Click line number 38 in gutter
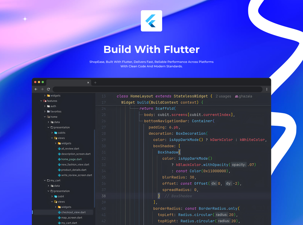This screenshot has width=303, height=225. coord(103,196)
